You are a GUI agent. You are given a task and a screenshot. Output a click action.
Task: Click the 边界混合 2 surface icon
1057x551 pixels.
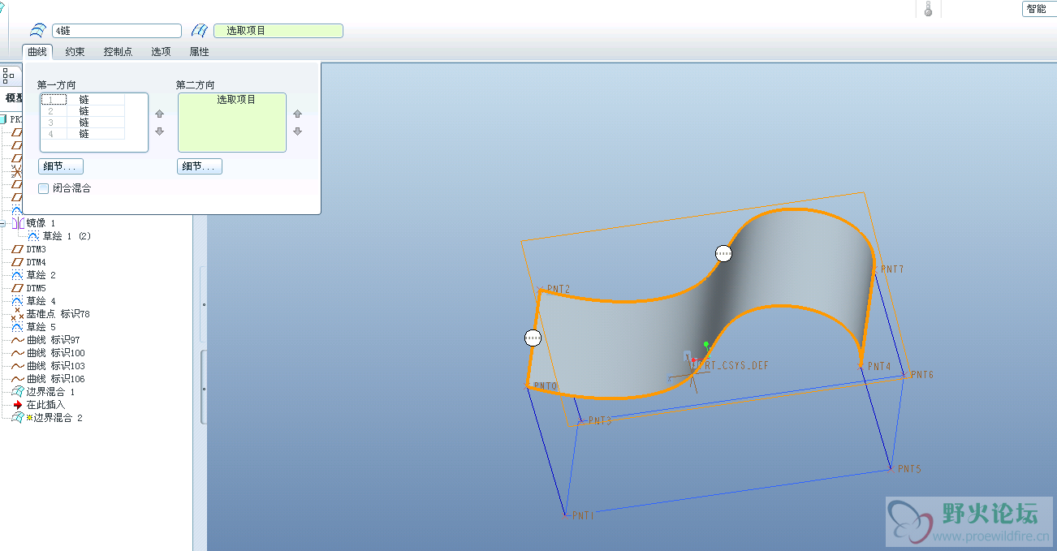[x=17, y=417]
